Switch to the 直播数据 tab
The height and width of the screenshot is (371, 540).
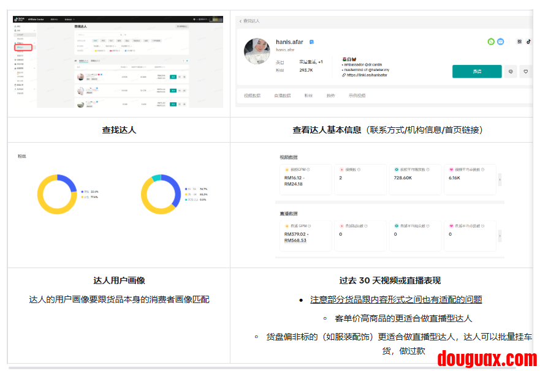point(282,96)
